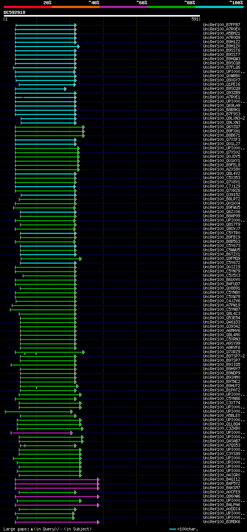The width and height of the screenshot is (247, 532).
Task: Open hit UniRef100_B7FLQ6
Action: [x=222, y=67]
